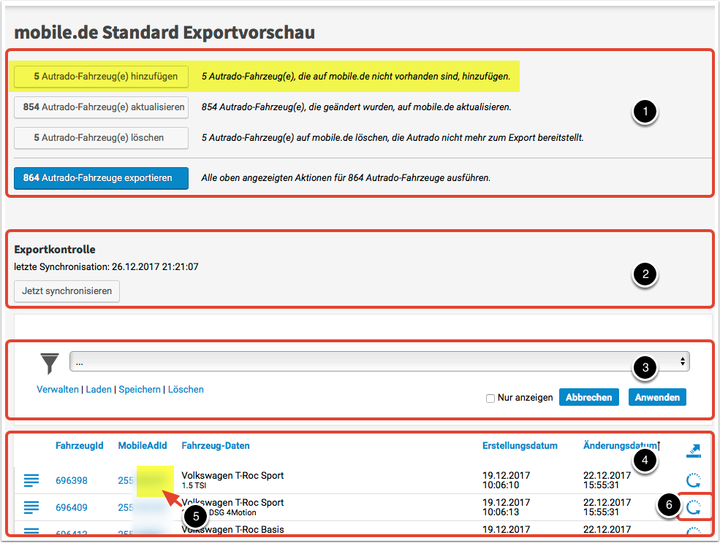This screenshot has width=720, height=543.
Task: Sort the table by Erstellungsdatum column
Action: (x=520, y=445)
